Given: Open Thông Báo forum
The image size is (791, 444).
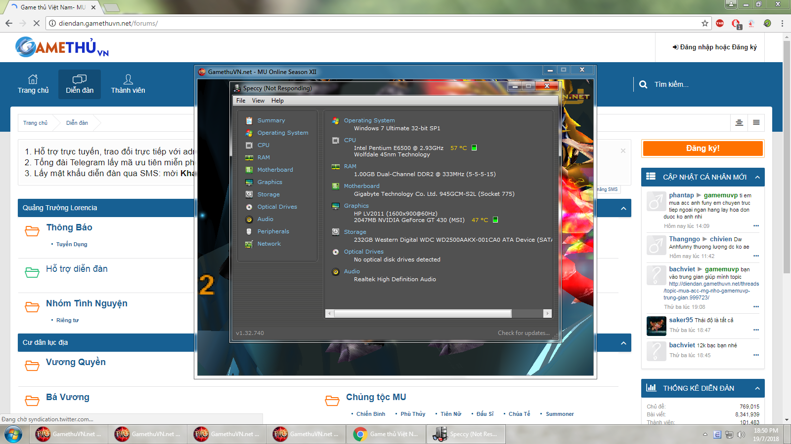Looking at the screenshot, I should pyautogui.click(x=69, y=227).
